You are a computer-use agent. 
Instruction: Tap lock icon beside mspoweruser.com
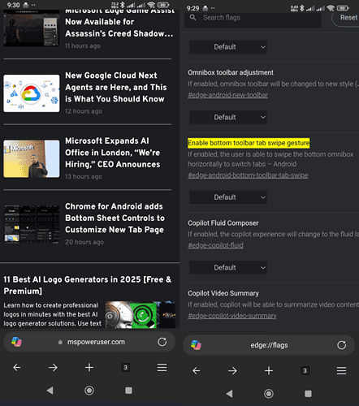point(60,342)
